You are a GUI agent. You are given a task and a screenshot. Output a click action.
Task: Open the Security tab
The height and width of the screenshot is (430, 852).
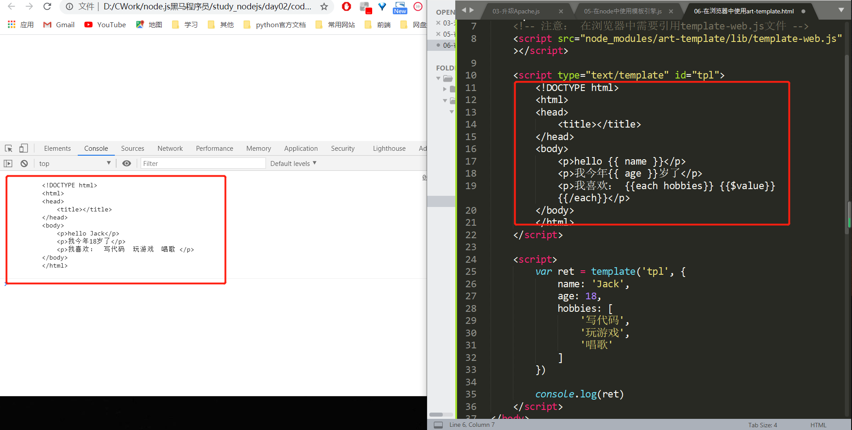(x=343, y=149)
